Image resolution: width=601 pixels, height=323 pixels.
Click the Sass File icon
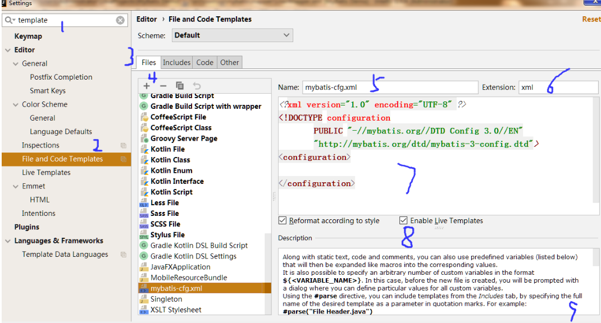coord(144,213)
